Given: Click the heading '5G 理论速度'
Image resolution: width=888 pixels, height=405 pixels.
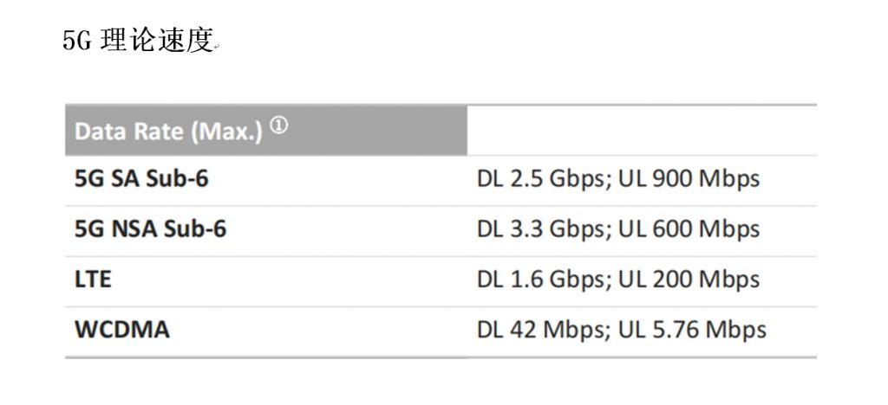Looking at the screenshot, I should pyautogui.click(x=138, y=41).
